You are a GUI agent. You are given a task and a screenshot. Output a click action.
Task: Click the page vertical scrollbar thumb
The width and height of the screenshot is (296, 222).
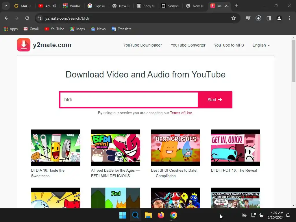click(293, 61)
